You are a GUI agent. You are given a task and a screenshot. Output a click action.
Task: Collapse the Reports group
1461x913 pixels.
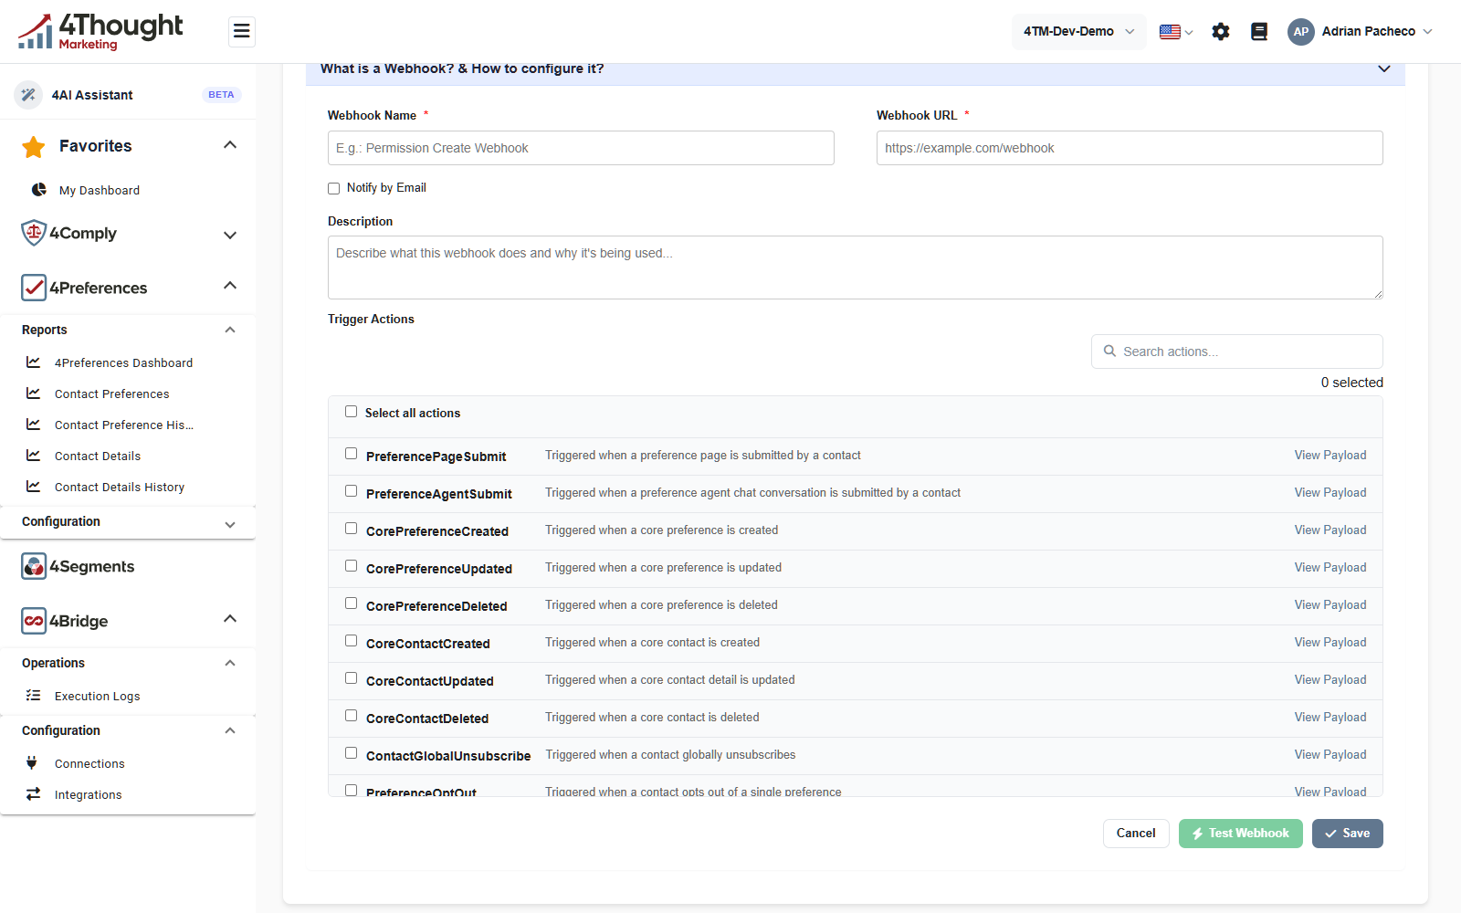tap(230, 330)
